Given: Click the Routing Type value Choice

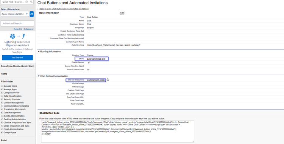Looking at the screenshot, I should point(90,55).
